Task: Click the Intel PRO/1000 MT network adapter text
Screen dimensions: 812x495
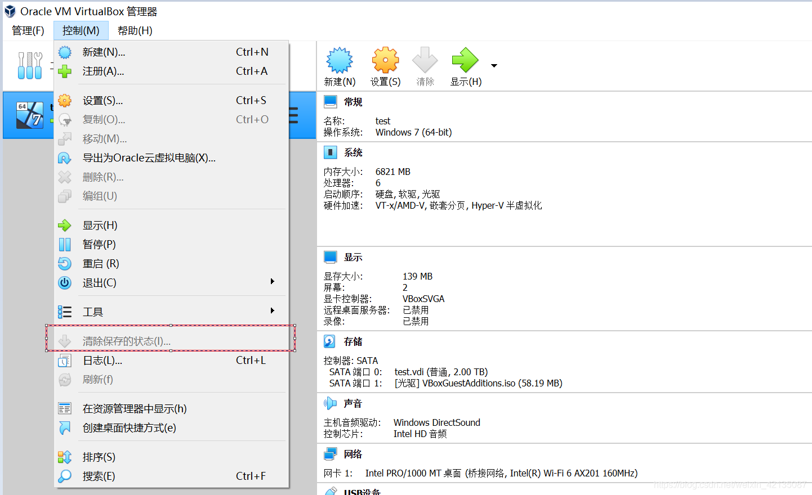Action: 501,473
